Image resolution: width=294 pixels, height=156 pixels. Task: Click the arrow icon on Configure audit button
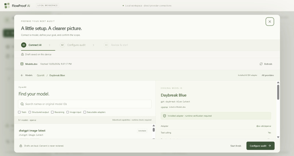270,146
